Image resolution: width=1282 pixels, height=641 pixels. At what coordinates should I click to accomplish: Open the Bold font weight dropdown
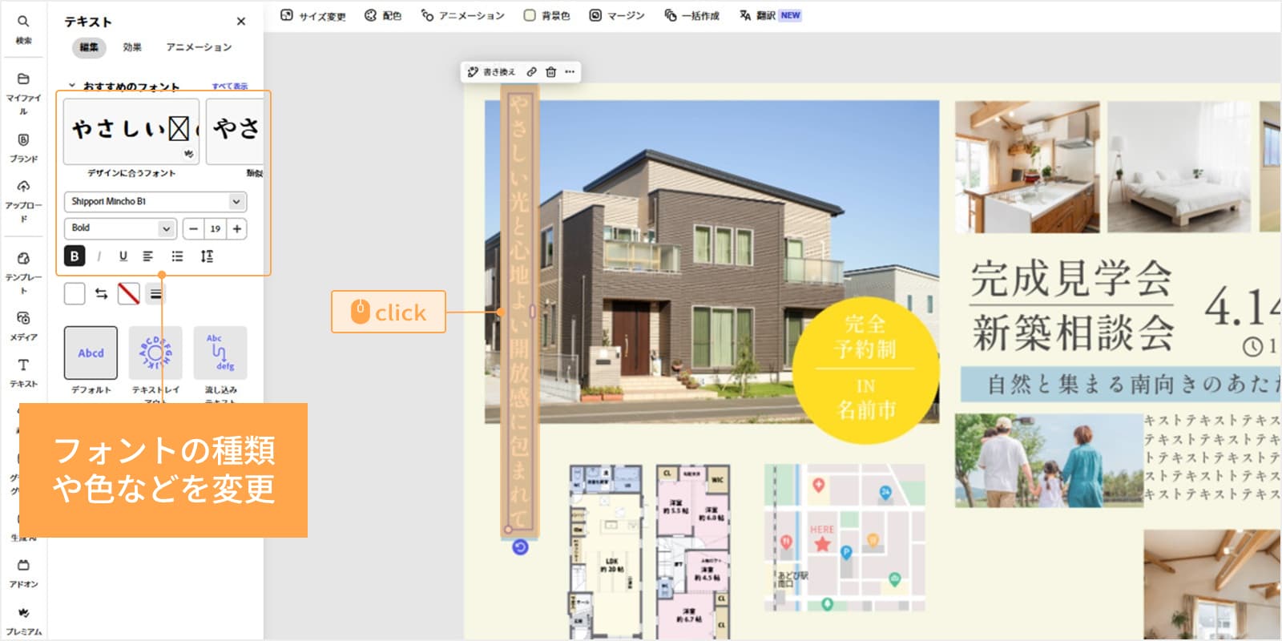pyautogui.click(x=120, y=228)
